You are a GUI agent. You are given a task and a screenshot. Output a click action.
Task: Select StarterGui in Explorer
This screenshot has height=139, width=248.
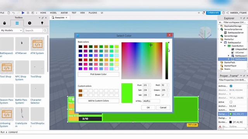pos(229,39)
